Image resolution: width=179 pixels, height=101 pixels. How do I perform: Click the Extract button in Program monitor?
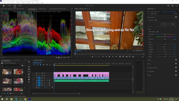click(x=123, y=57)
